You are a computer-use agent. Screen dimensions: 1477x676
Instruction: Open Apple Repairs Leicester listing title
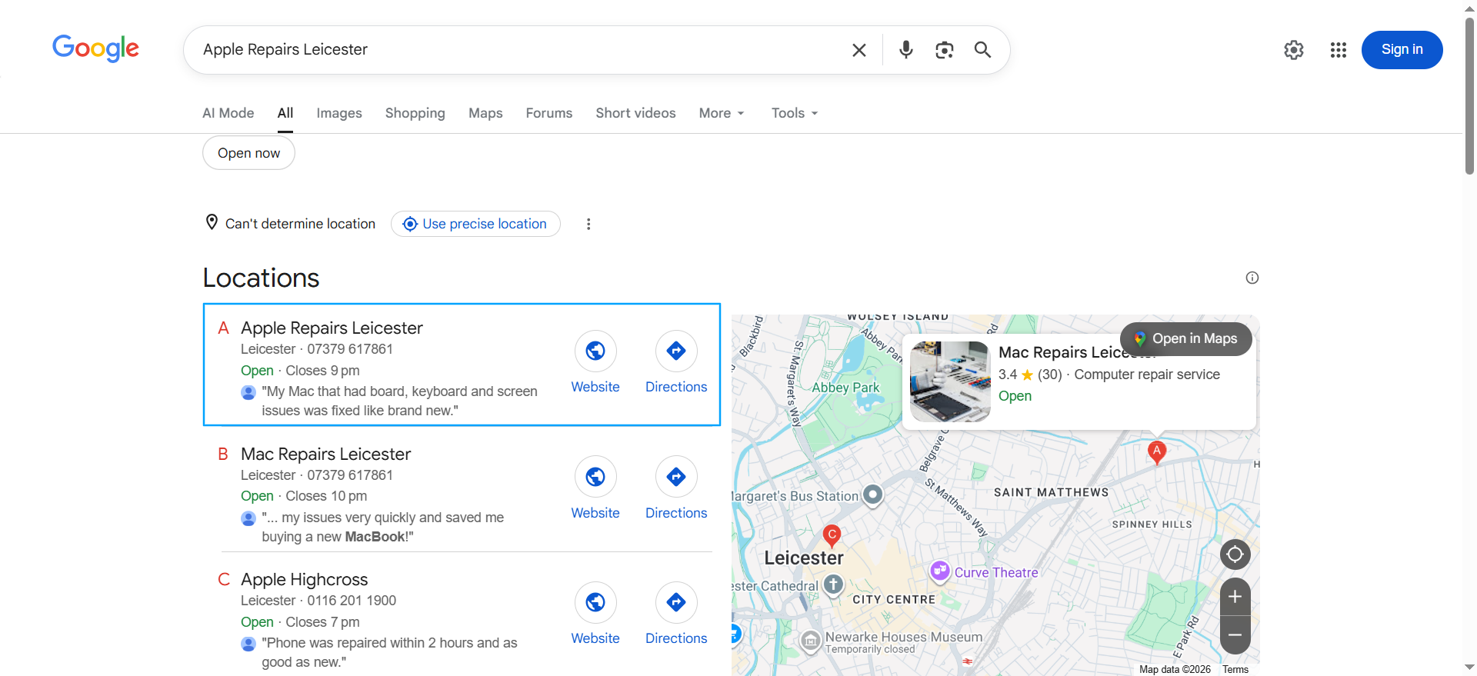(x=332, y=328)
